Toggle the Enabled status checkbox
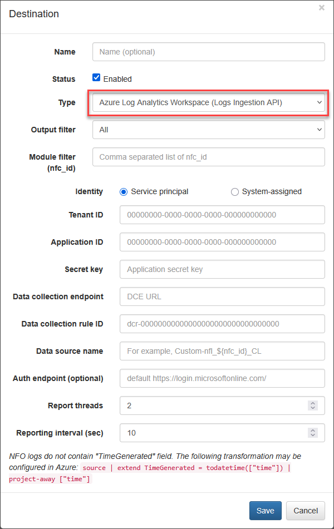Viewport: 334px width, 529px height. point(96,77)
